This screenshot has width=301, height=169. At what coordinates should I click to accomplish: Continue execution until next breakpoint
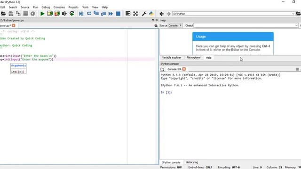(x=111, y=14)
